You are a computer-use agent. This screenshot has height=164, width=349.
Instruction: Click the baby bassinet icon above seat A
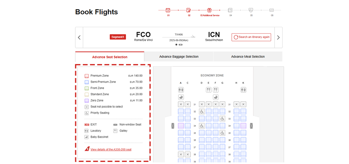(x=181, y=97)
